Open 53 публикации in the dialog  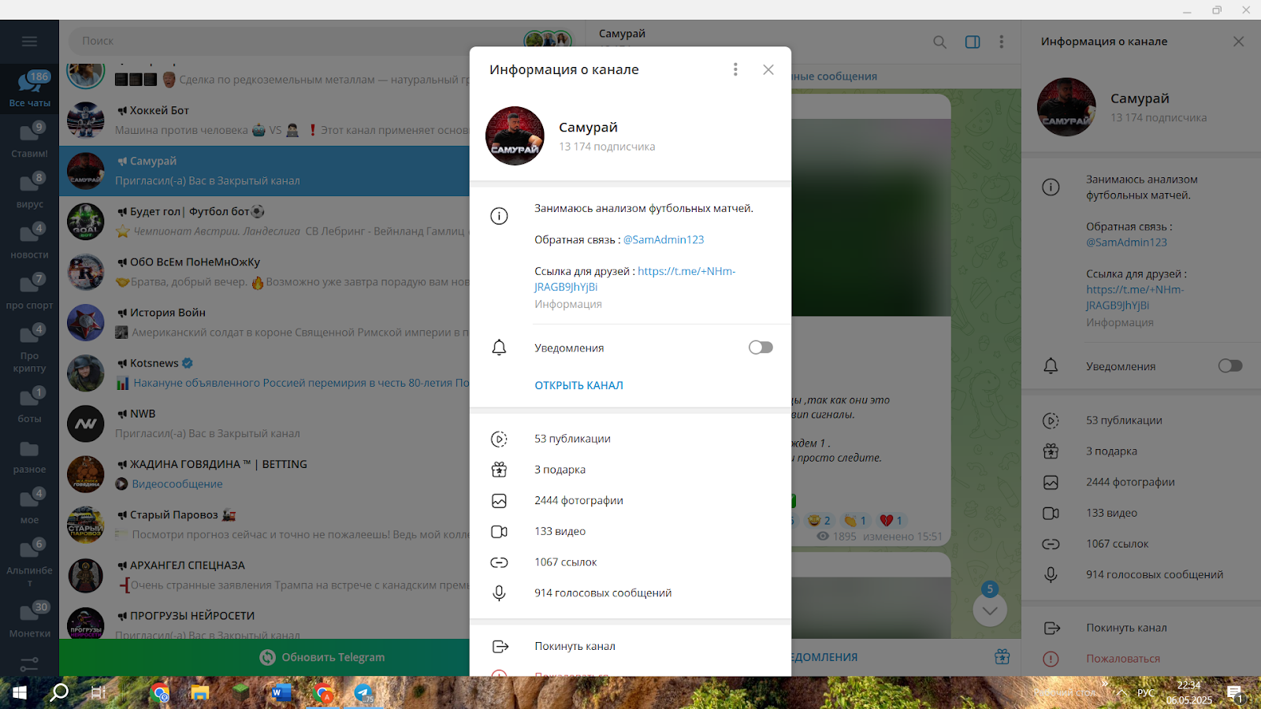[572, 439]
